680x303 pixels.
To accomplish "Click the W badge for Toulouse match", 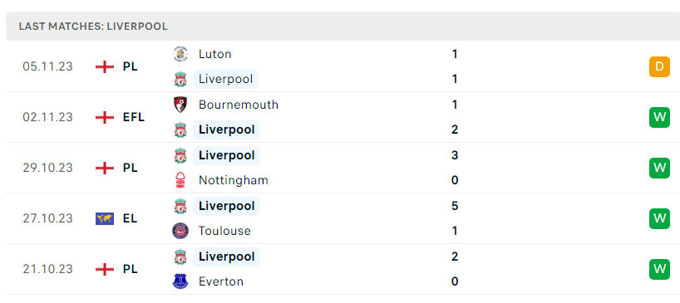I will point(659,218).
